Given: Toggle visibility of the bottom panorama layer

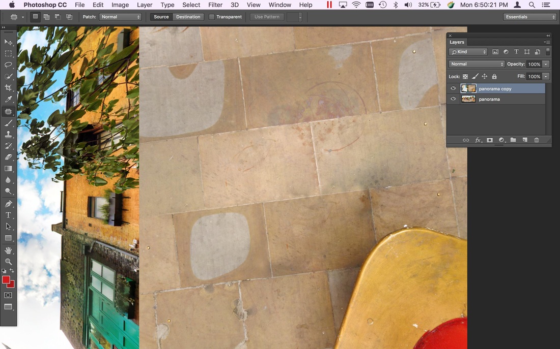Looking at the screenshot, I should point(453,99).
